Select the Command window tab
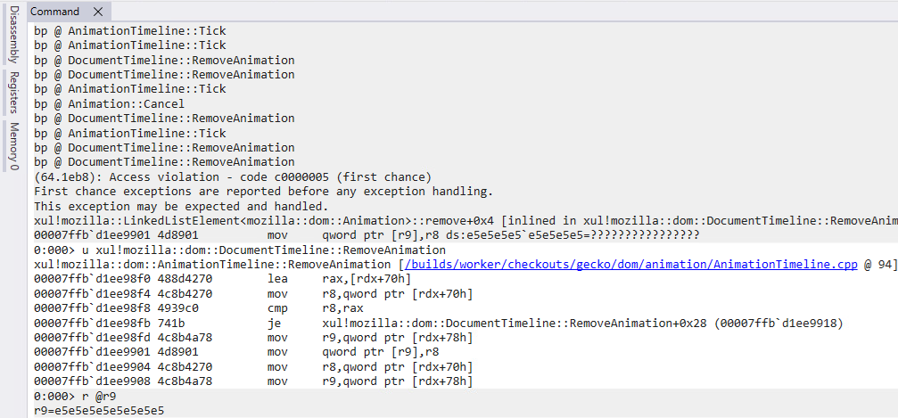The width and height of the screenshot is (898, 418). pyautogui.click(x=55, y=12)
